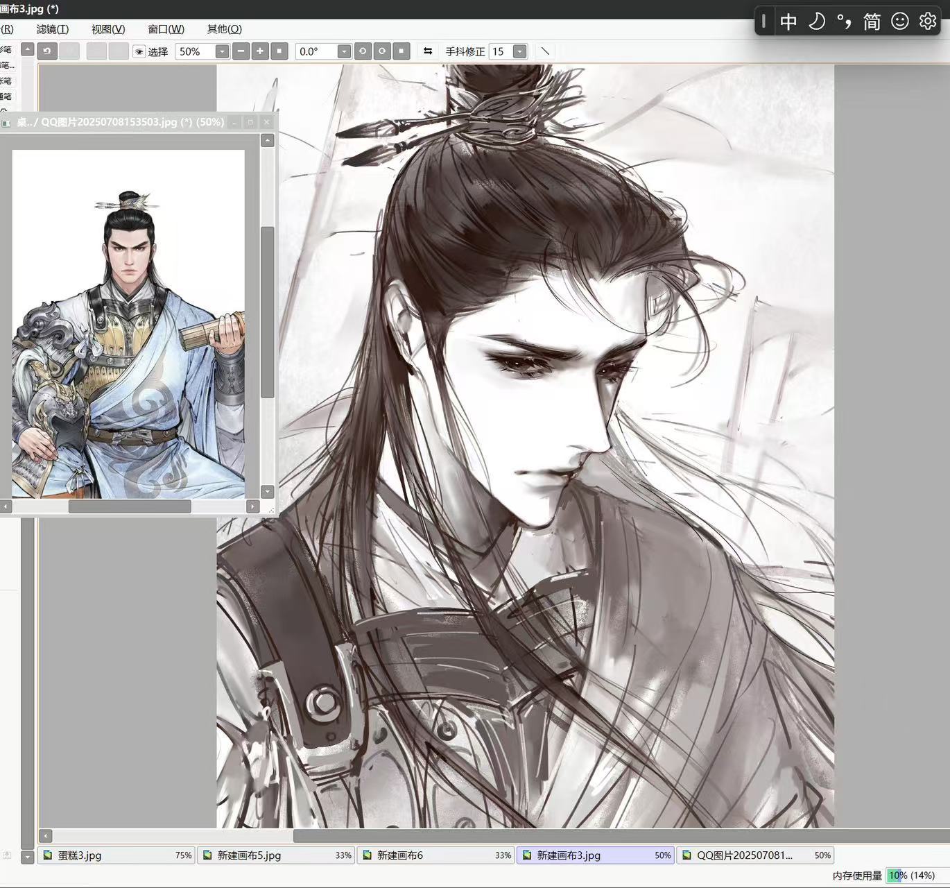Image resolution: width=950 pixels, height=888 pixels.
Task: Toggle the IME Chinese/English 中 mode
Action: 788,22
